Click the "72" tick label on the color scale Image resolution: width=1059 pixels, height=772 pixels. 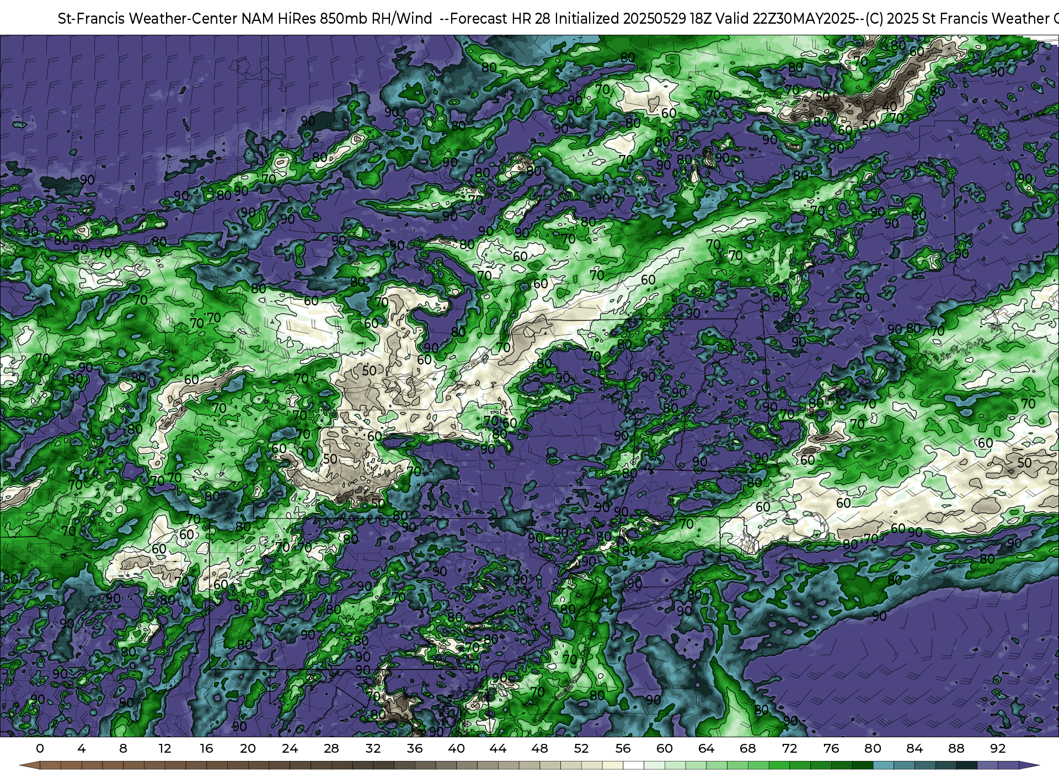tap(789, 748)
